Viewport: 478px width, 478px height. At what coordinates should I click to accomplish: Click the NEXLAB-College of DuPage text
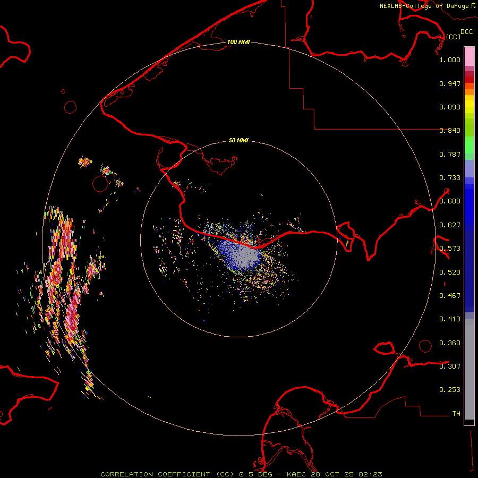coord(424,6)
